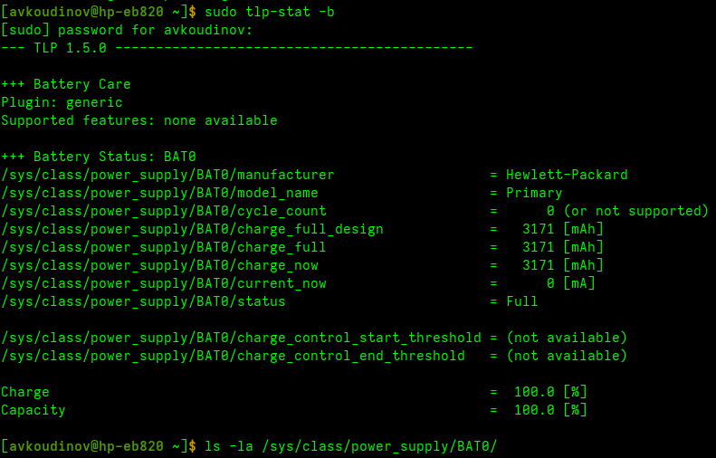The height and width of the screenshot is (458, 716).
Task: Click the charge_control_start_threshold path
Action: point(241,338)
